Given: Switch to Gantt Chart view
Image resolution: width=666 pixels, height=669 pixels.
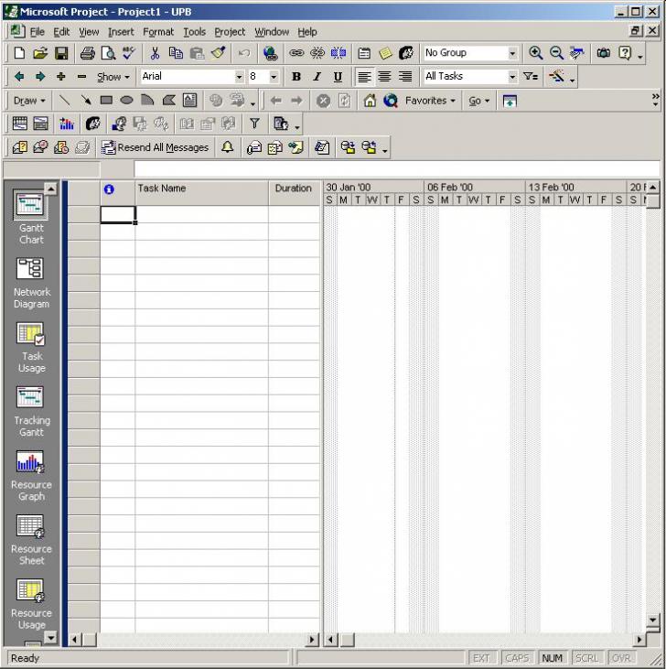Looking at the screenshot, I should tap(30, 217).
